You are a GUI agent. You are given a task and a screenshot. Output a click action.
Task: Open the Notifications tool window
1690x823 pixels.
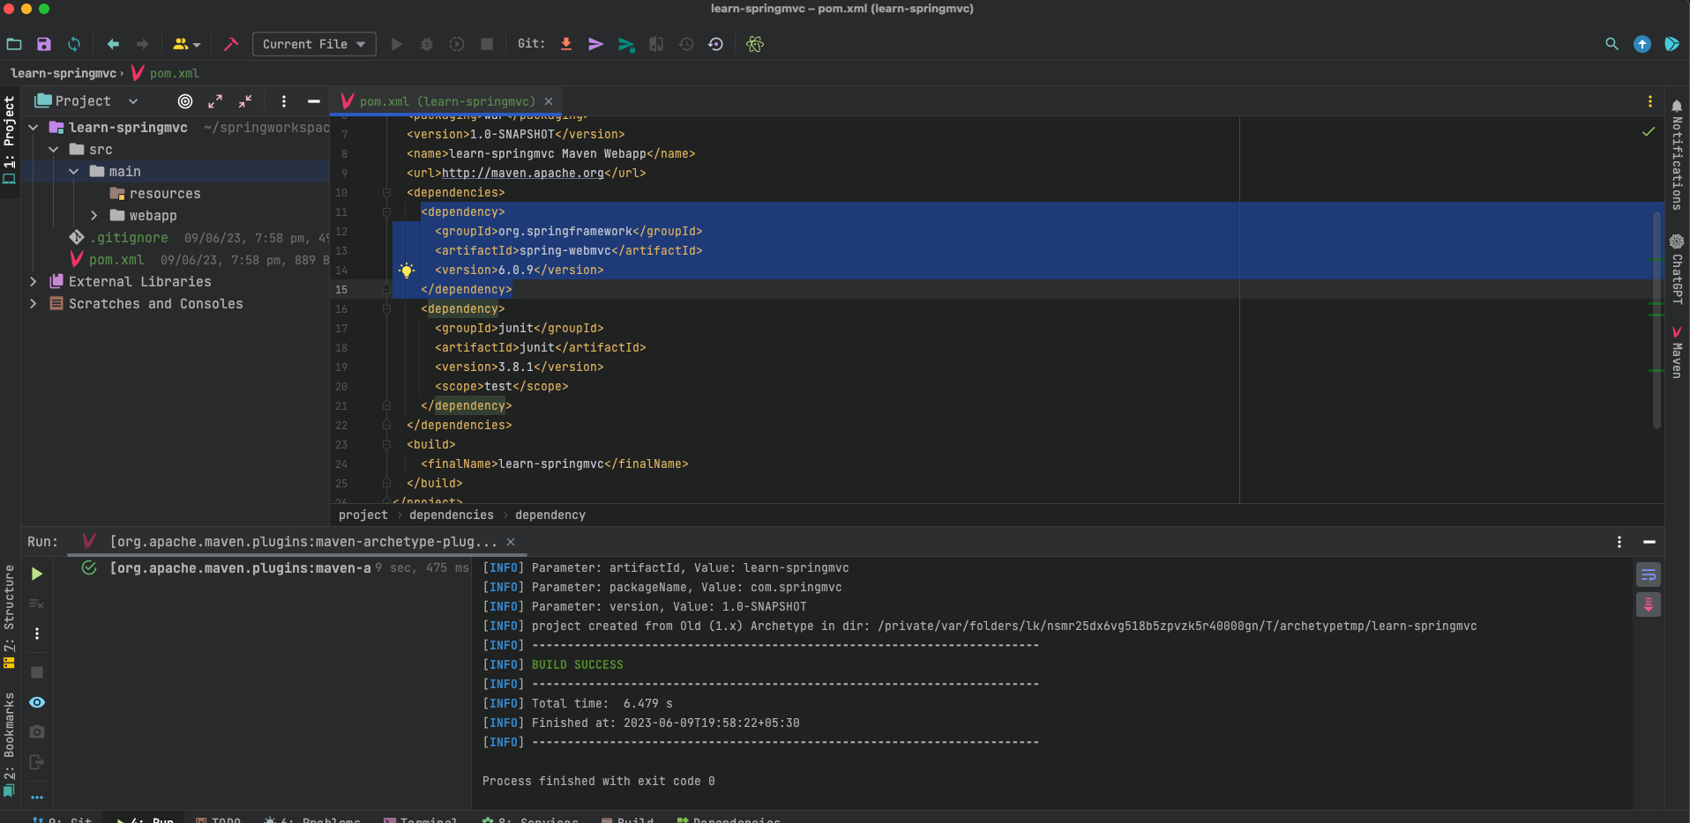(1677, 154)
